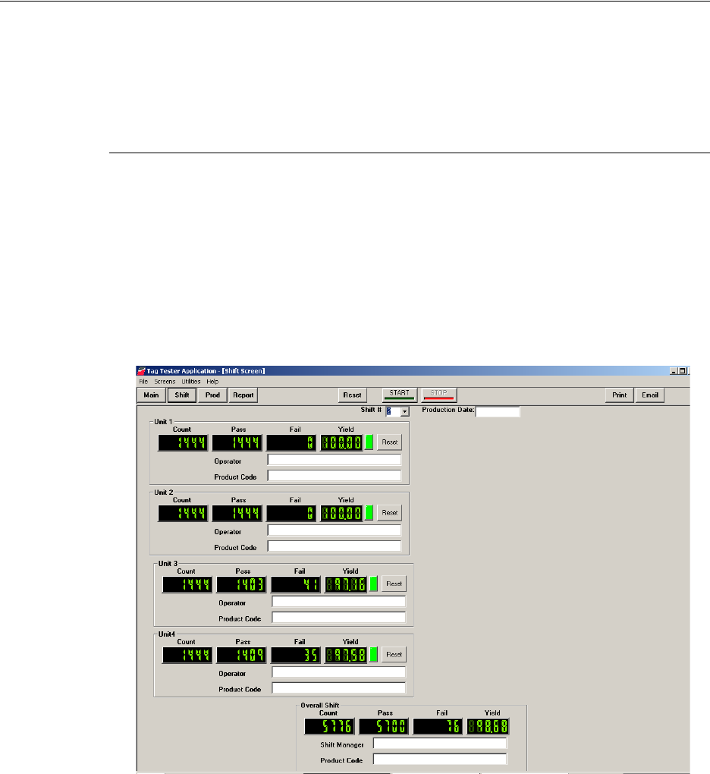The height and width of the screenshot is (774, 710).
Task: Click the Unit 3 Operator field
Action: (x=339, y=602)
